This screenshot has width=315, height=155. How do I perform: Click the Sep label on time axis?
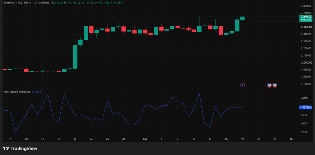tap(145, 139)
